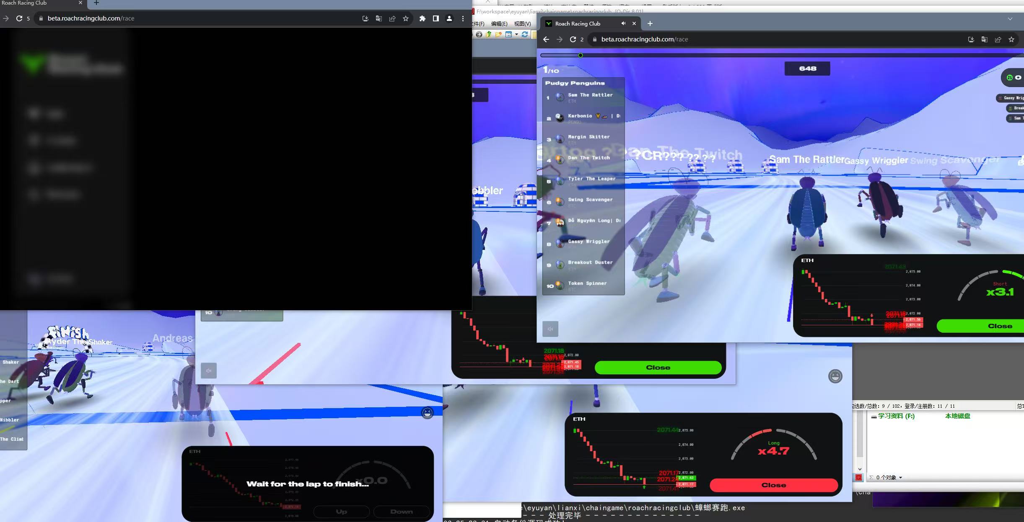This screenshot has height=522, width=1024.
Task: Open emoji reactions near the Long x4.7 panel
Action: click(x=835, y=376)
